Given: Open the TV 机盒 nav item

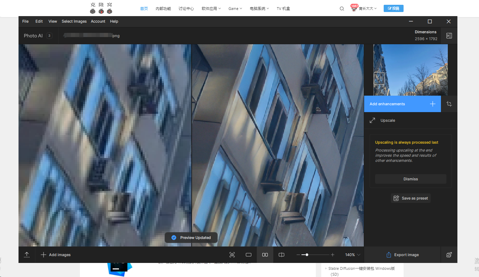Looking at the screenshot, I should pos(283,9).
